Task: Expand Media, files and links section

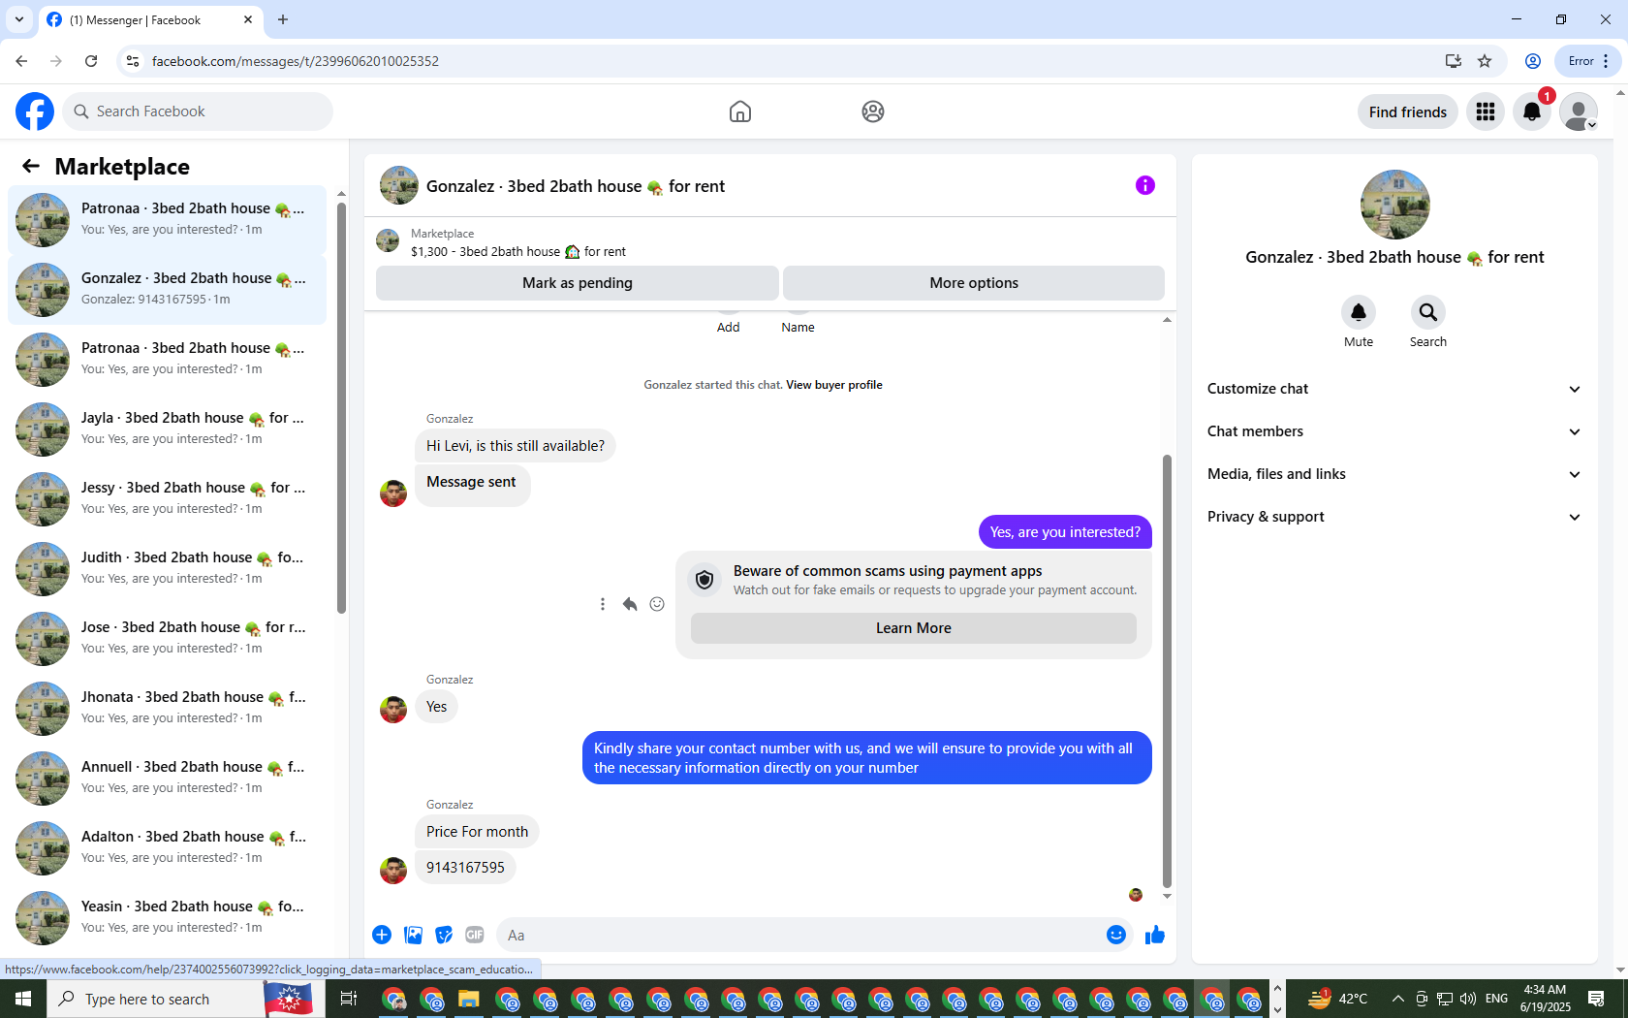Action: coord(1394,474)
